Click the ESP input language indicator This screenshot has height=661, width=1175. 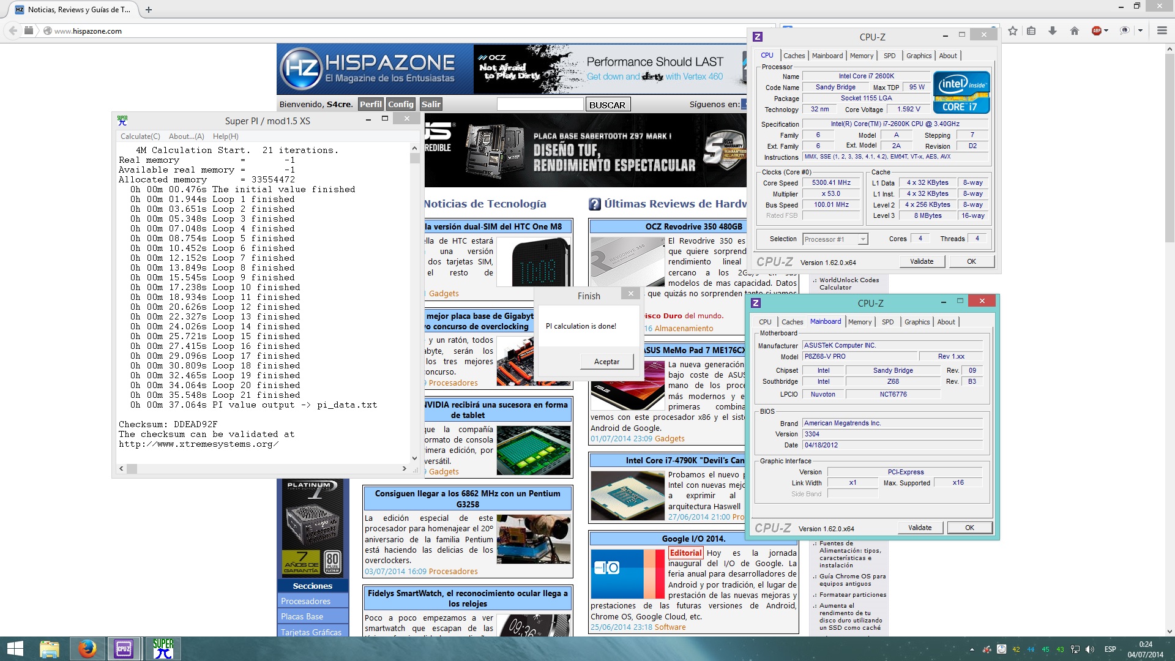[x=1110, y=649]
